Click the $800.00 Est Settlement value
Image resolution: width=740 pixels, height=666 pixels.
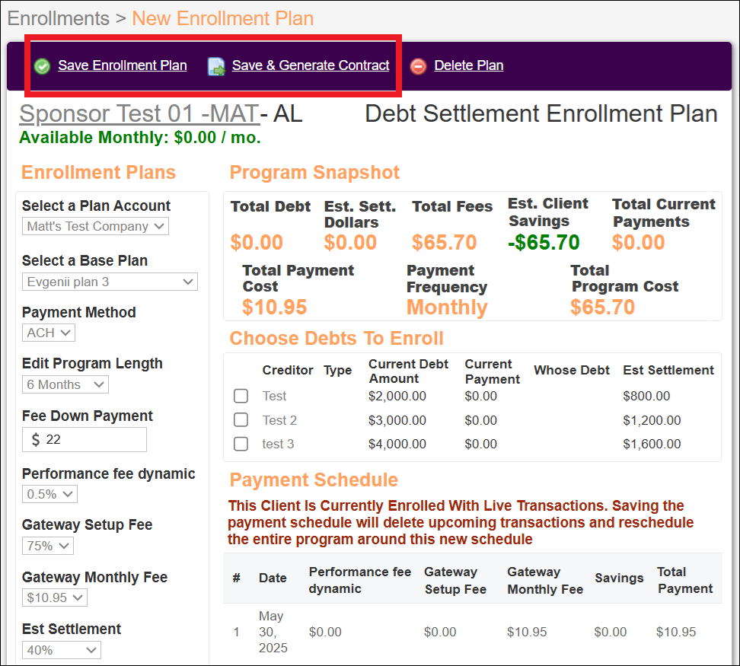[x=646, y=396]
